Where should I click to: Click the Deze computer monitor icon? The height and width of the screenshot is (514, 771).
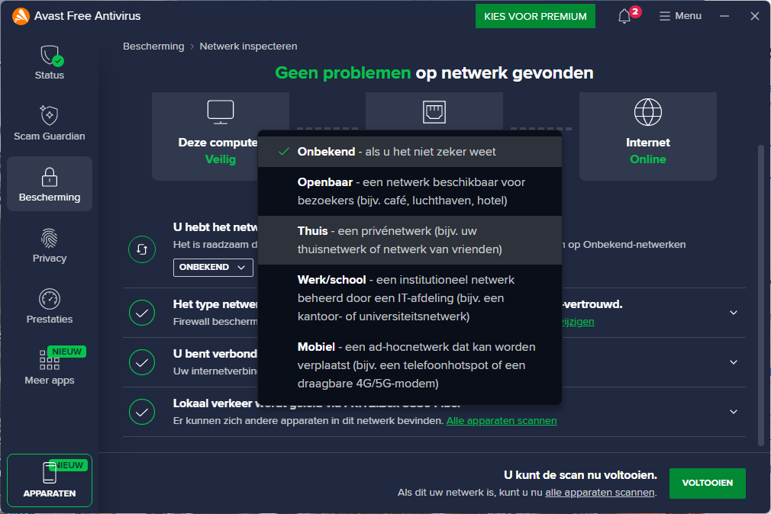pyautogui.click(x=221, y=112)
